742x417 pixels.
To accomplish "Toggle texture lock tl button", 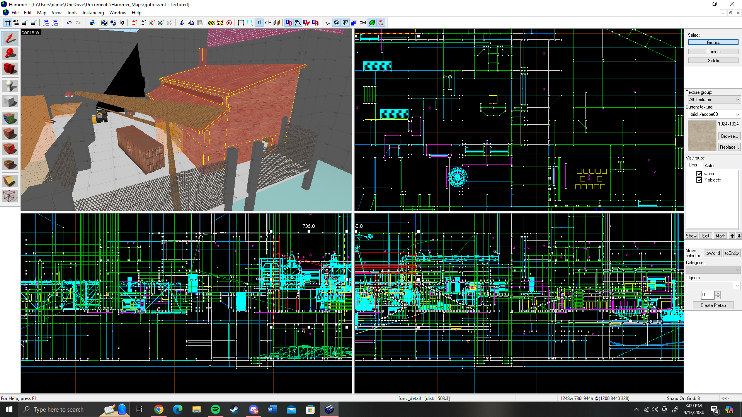I will tap(259, 23).
